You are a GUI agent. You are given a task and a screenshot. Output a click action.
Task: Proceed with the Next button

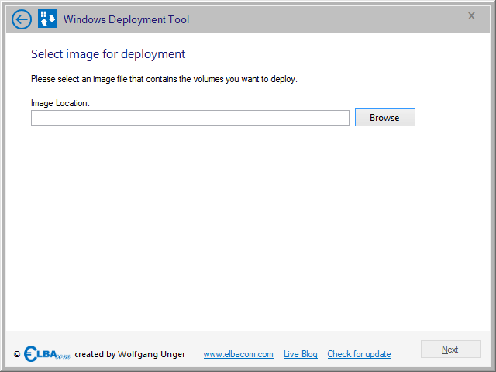451,350
